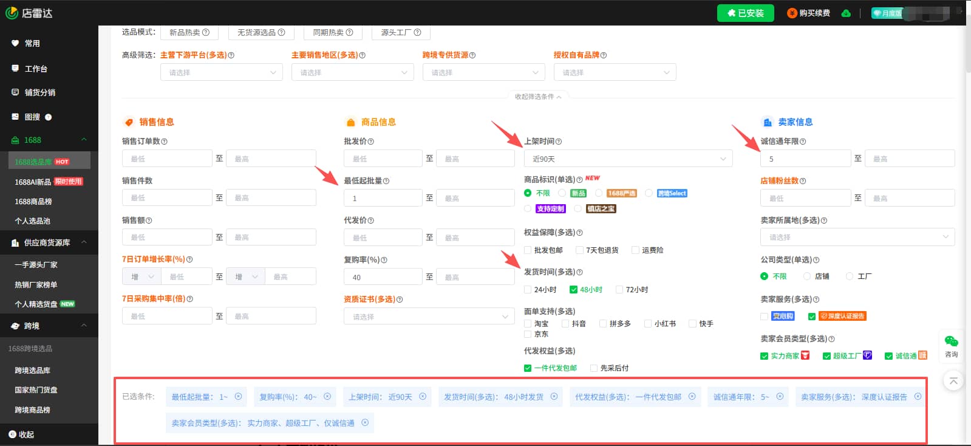Remove the 代发权益 selected condition
This screenshot has width=971, height=446.
692,396
